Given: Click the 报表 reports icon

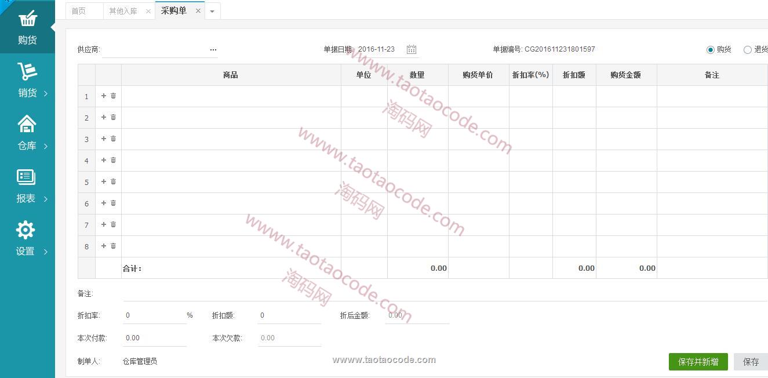Looking at the screenshot, I should (26, 177).
